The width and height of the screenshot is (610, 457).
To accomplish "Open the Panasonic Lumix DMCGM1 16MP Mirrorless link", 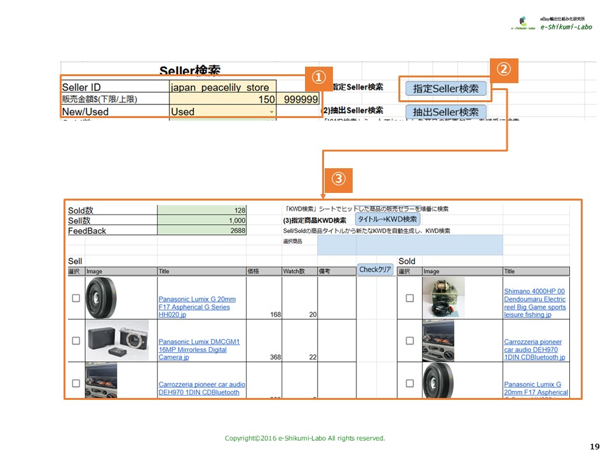I will [x=199, y=349].
